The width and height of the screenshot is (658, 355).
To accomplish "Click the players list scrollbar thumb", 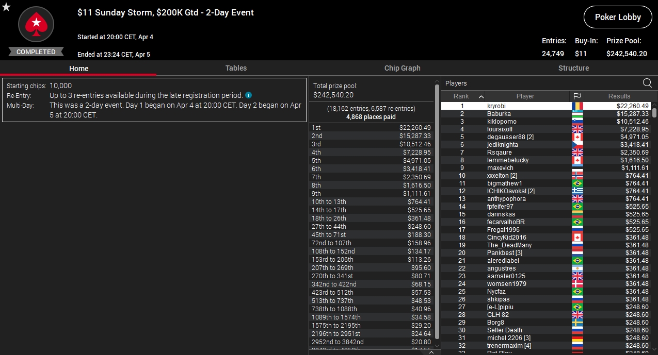I will click(x=654, y=112).
